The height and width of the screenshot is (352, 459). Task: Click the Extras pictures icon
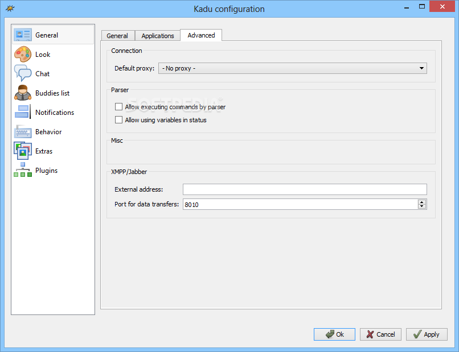(x=23, y=151)
